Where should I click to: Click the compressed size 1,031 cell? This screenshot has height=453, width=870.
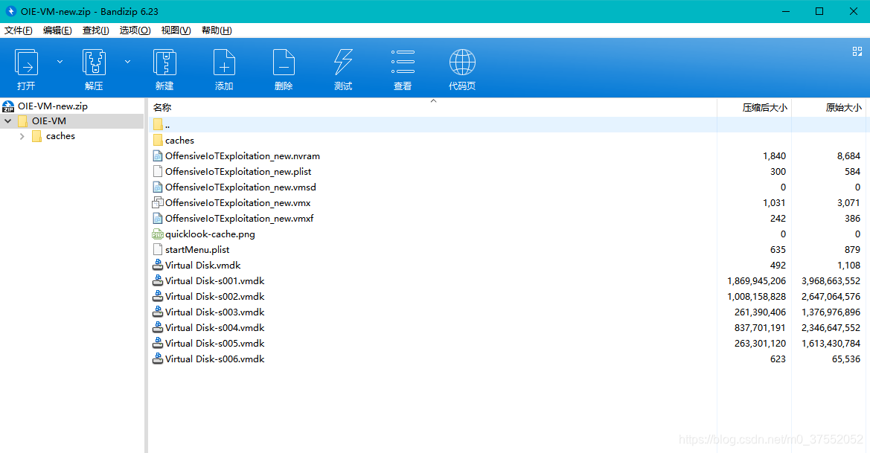pos(775,203)
